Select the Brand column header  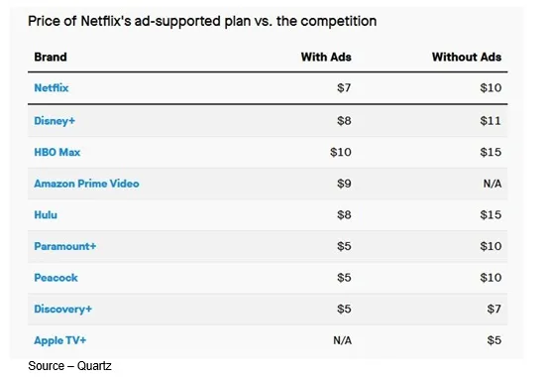(x=51, y=57)
